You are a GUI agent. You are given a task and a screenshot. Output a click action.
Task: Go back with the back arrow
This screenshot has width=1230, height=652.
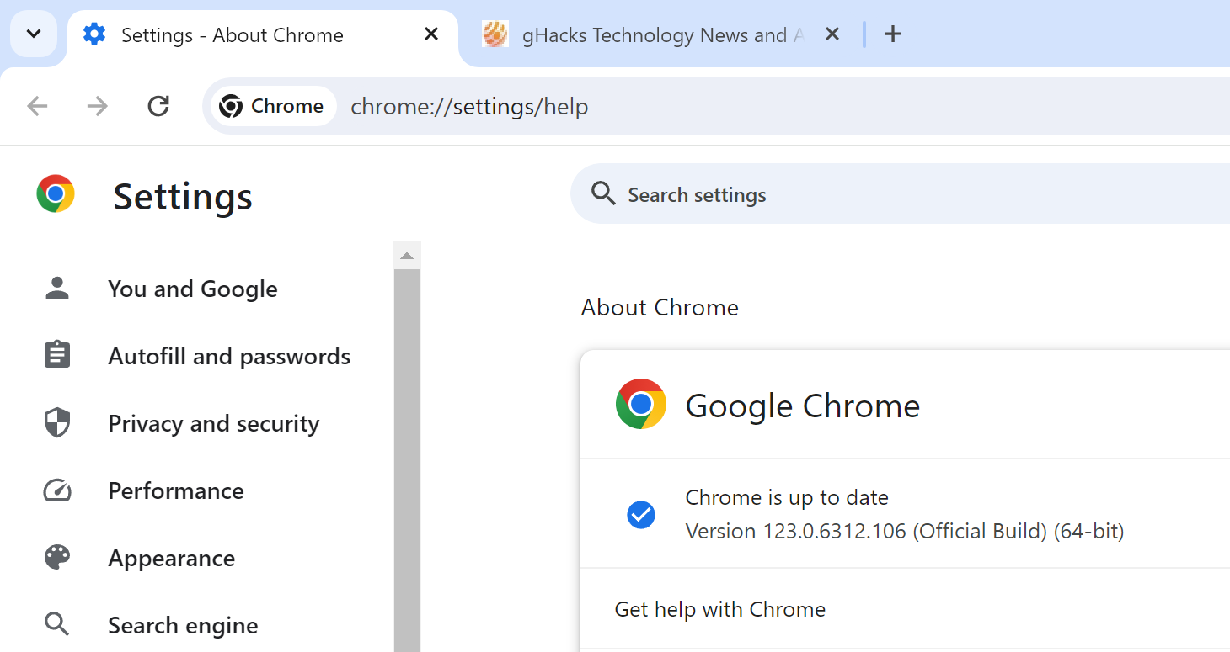tap(37, 106)
